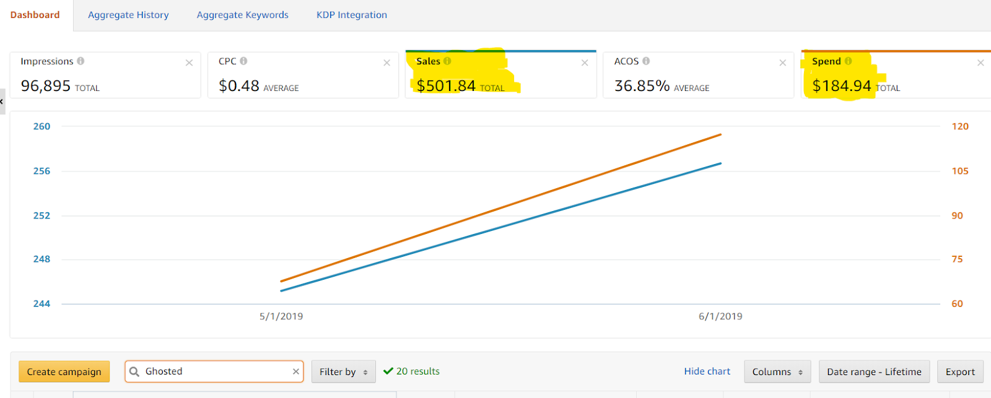The image size is (991, 398).
Task: Open the Filter by dropdown
Action: click(343, 372)
